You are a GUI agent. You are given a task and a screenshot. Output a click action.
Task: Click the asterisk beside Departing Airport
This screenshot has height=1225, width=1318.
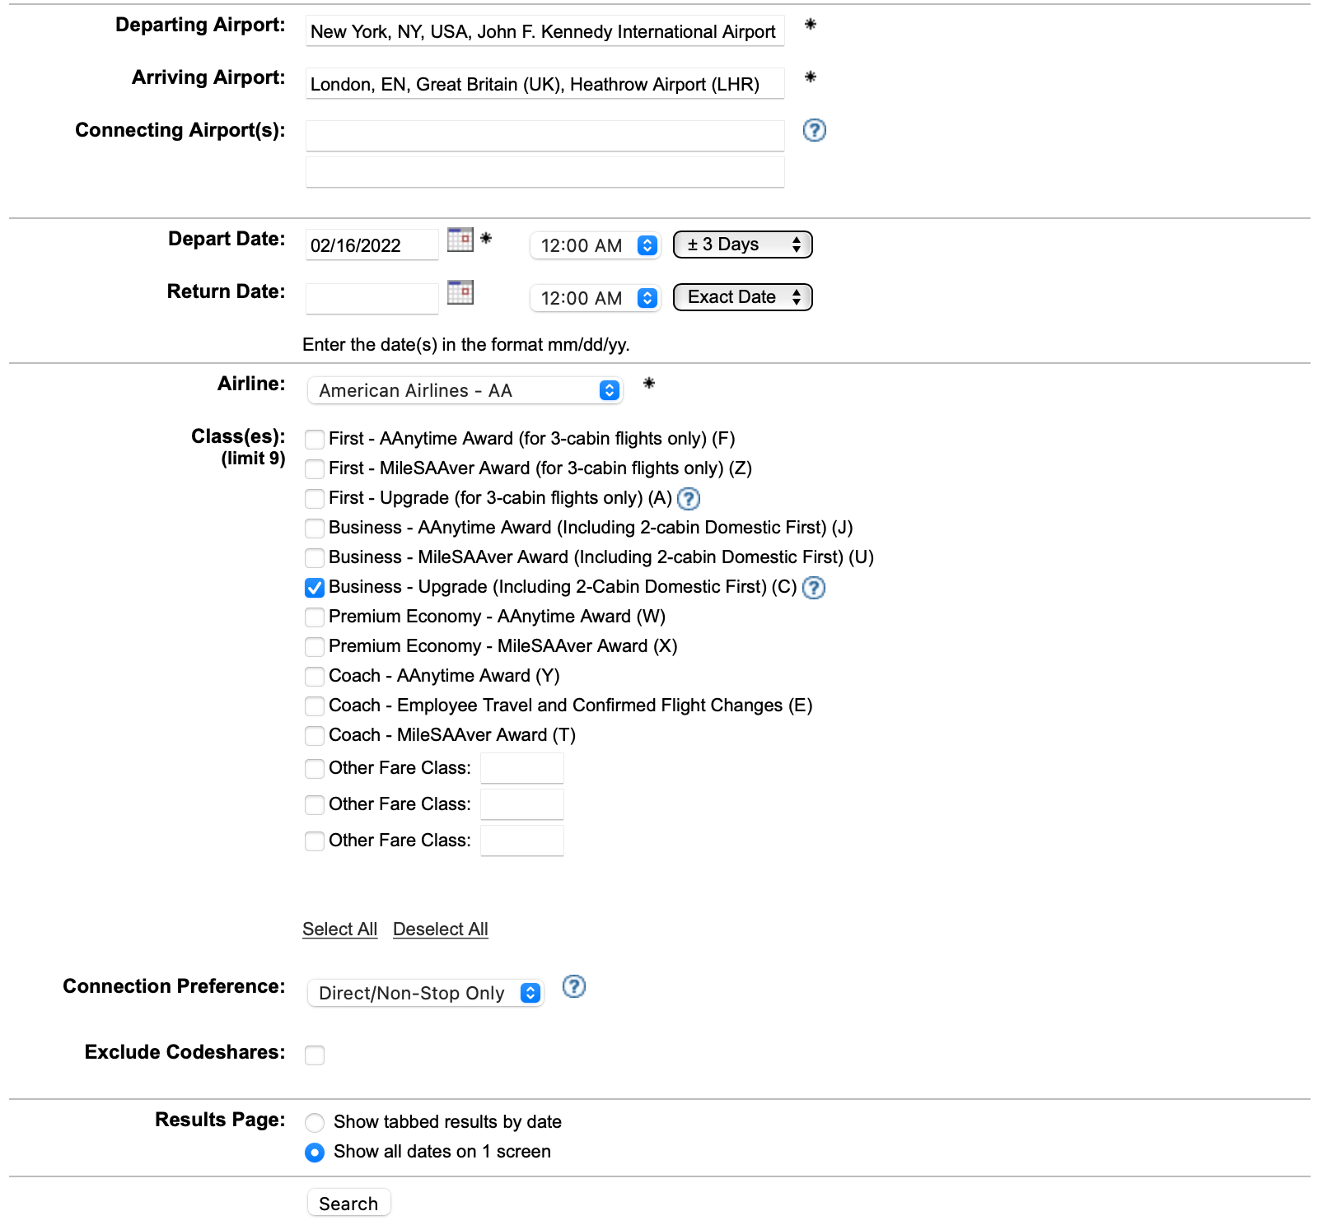point(810,26)
